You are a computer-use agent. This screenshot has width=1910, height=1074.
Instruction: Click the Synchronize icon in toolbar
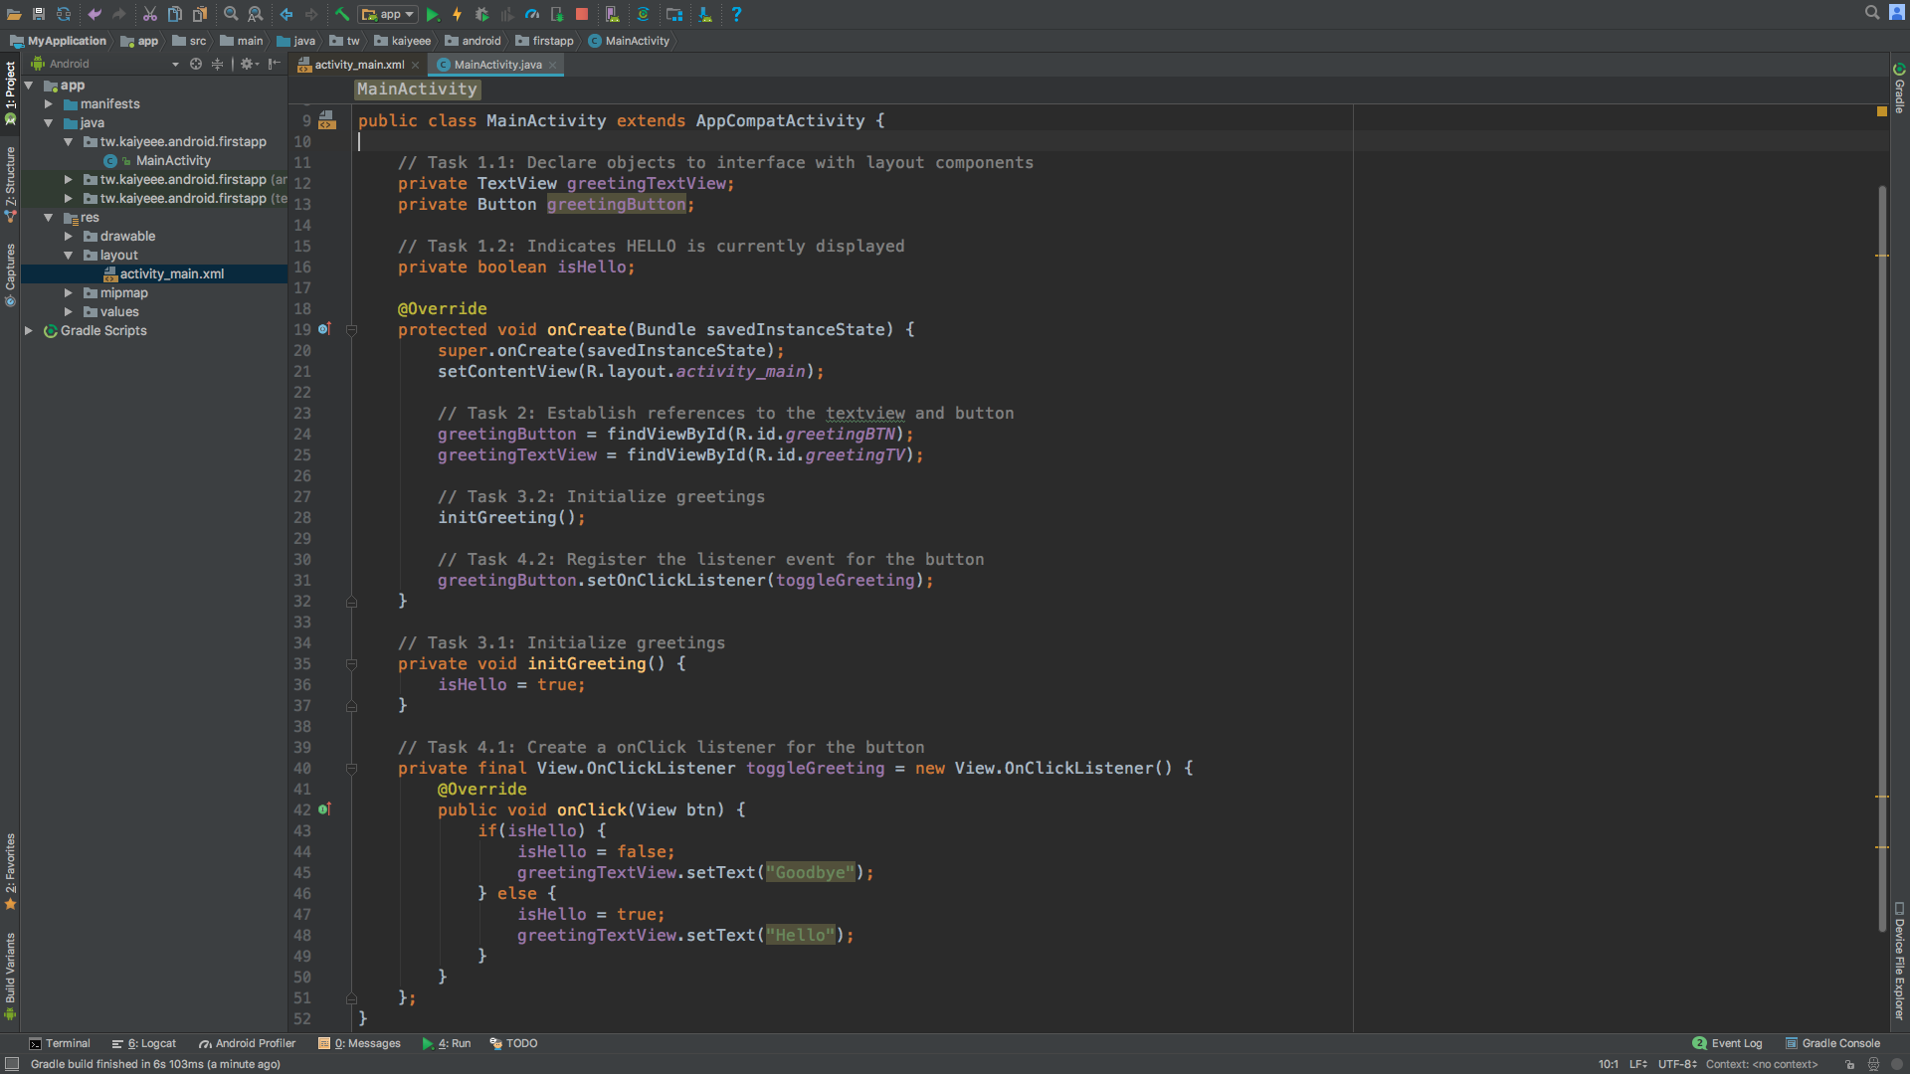[64, 14]
